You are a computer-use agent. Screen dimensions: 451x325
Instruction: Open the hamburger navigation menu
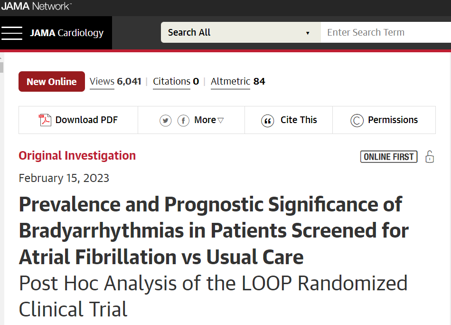[11, 33]
